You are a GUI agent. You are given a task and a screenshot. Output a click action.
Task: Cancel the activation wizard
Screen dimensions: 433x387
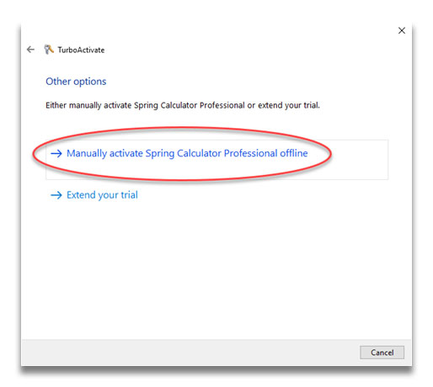pos(382,353)
